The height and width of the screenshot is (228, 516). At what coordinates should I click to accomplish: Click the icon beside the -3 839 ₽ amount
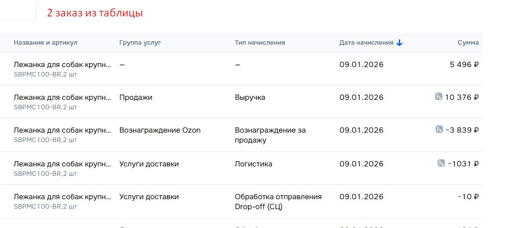click(x=439, y=130)
